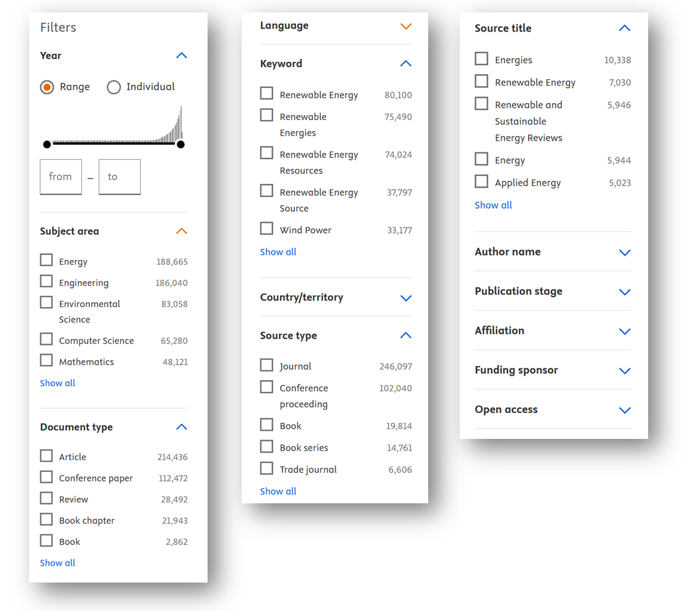Expand the Country/territory filter
681x611 pixels.
click(406, 298)
